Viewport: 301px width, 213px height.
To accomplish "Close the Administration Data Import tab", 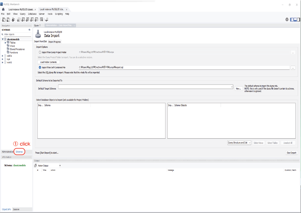I will click(74, 25).
